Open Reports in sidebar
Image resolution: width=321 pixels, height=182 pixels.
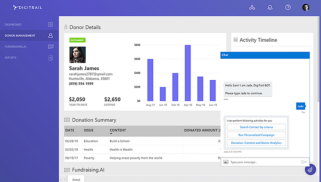[11, 58]
